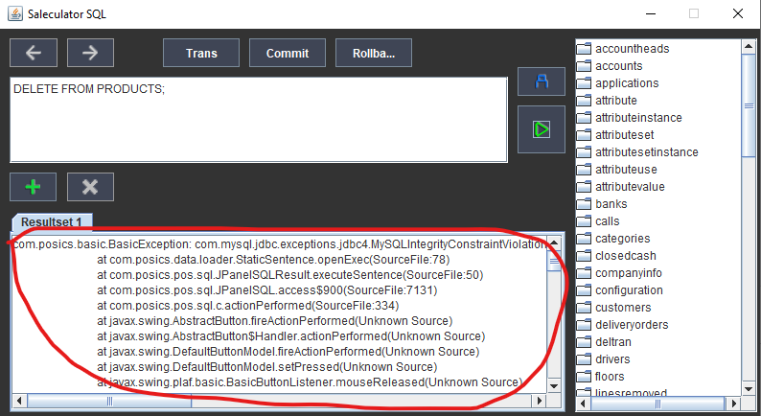761x416 pixels.
Task: Click the customers folder icon
Action: pos(584,308)
